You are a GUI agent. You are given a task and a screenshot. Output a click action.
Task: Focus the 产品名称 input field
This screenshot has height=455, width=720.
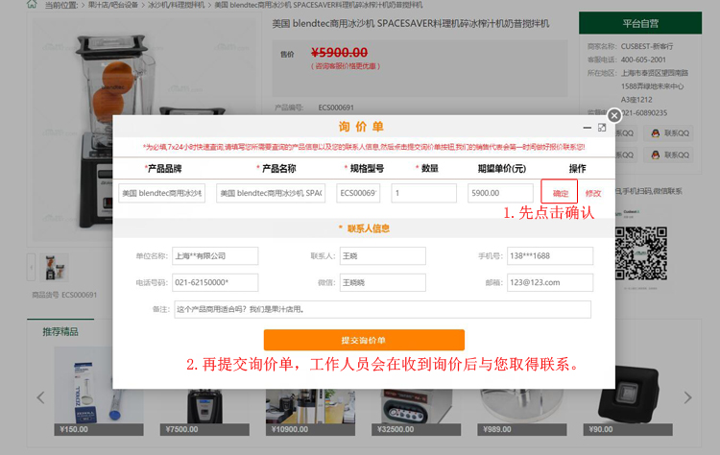click(x=271, y=193)
